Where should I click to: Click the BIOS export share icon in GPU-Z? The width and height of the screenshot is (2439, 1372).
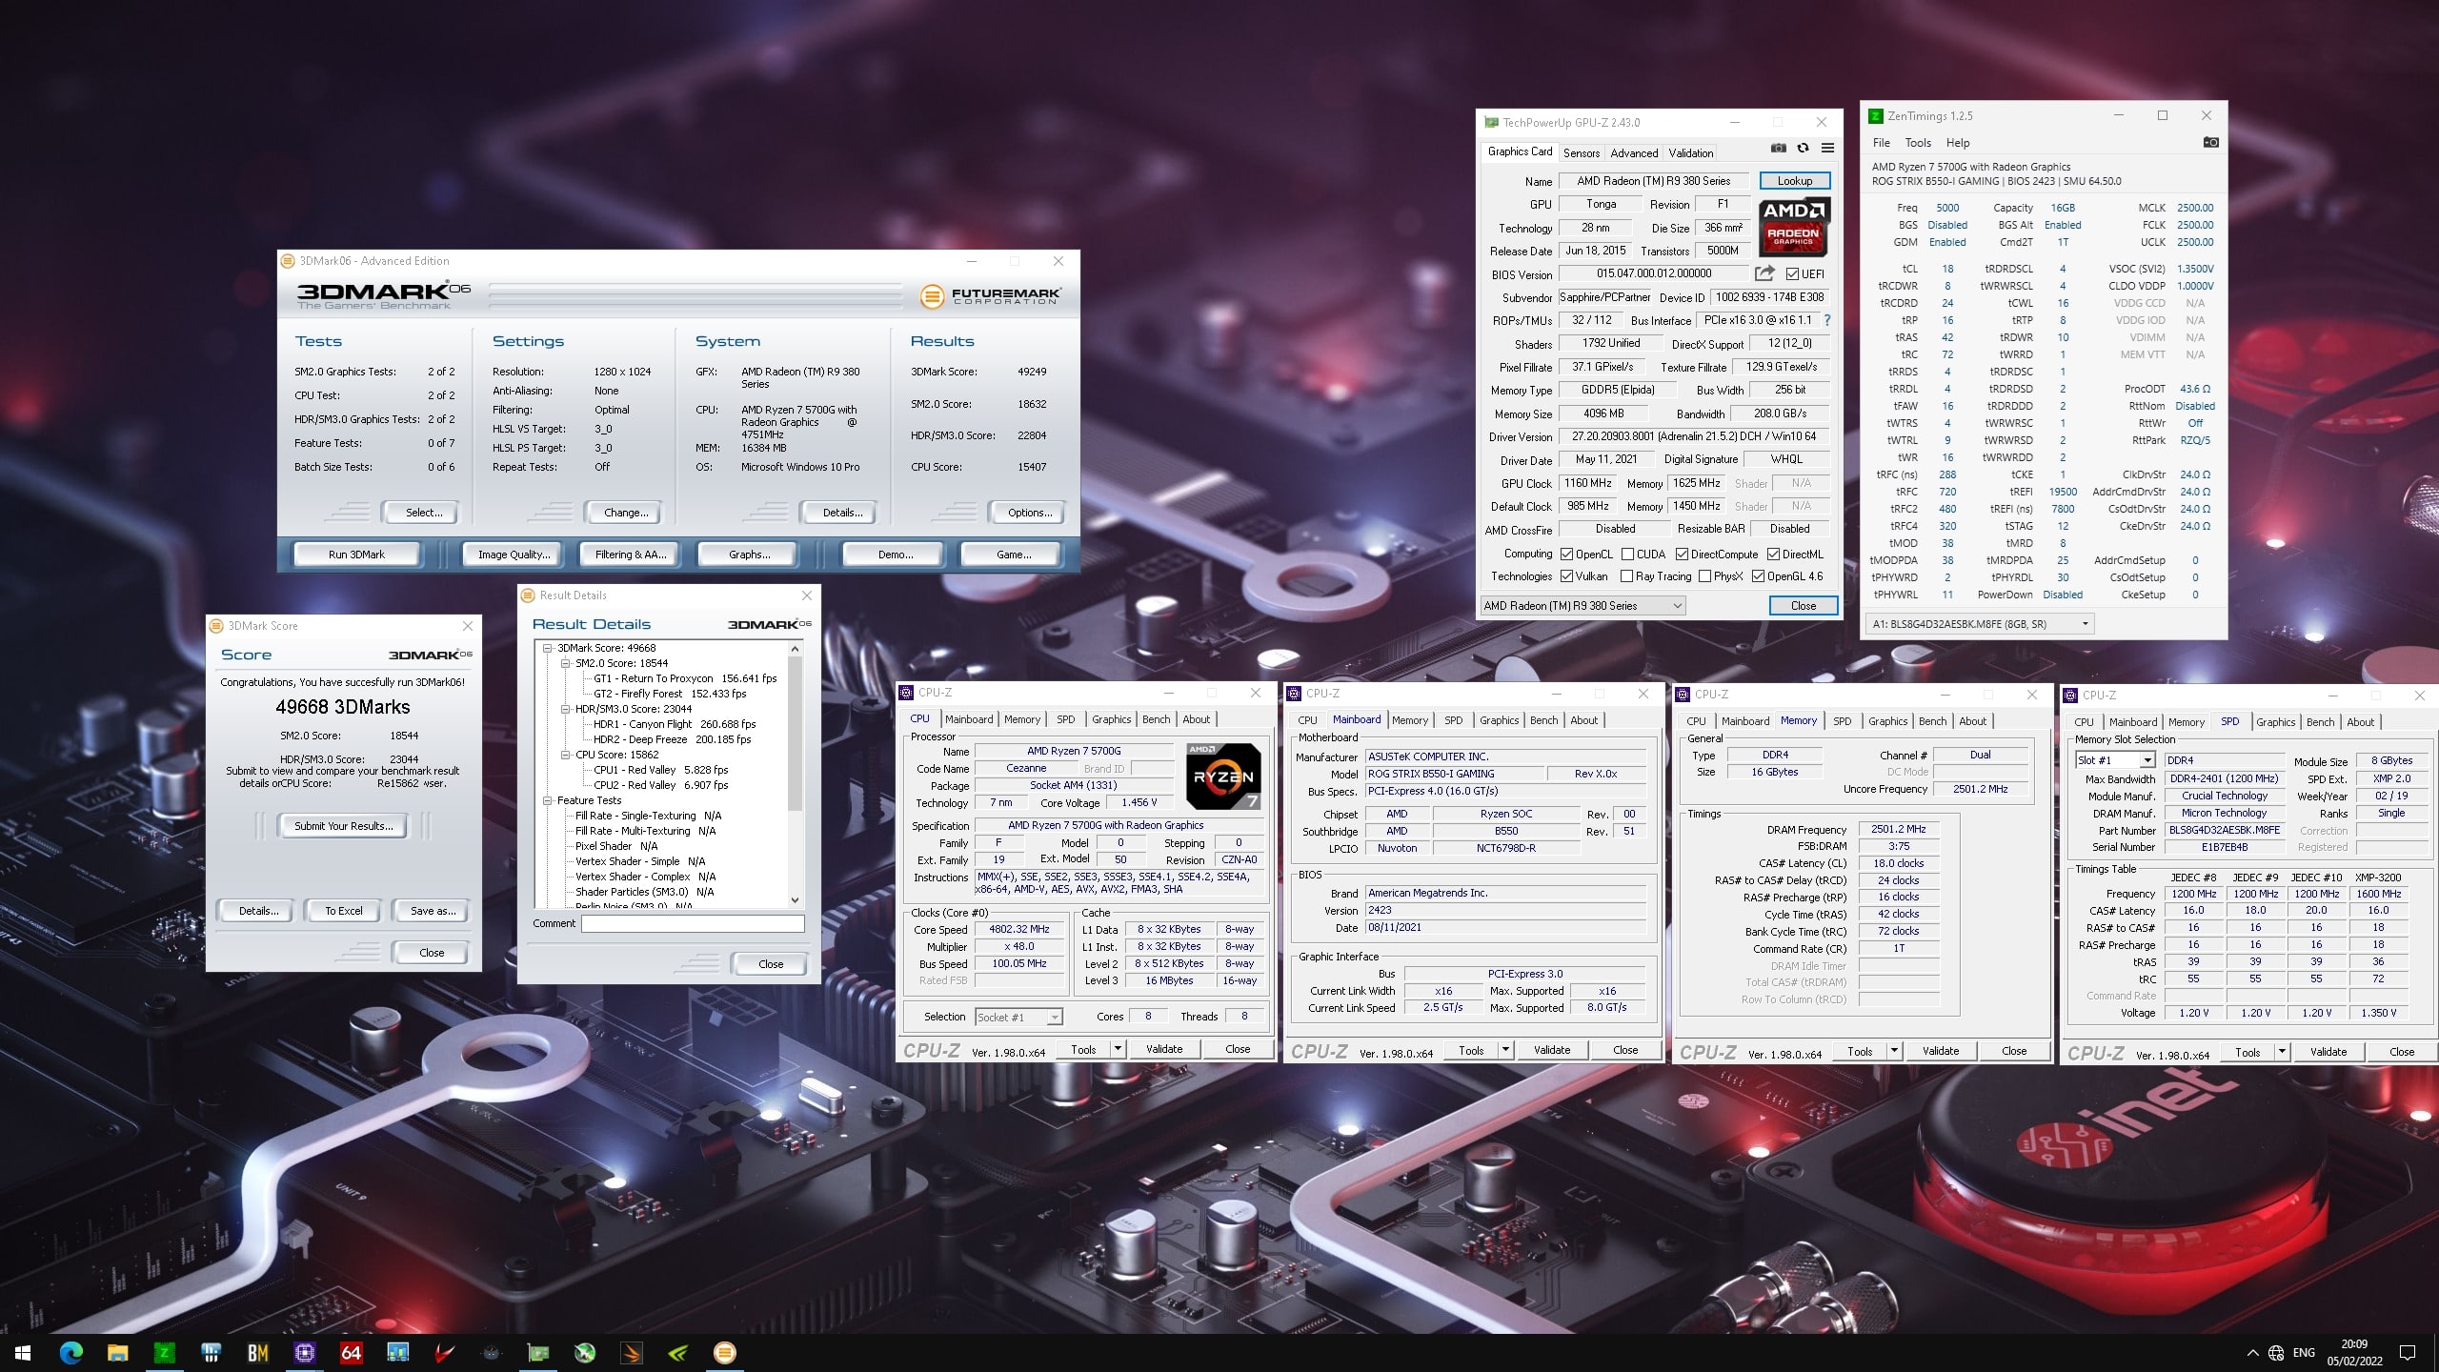pyautogui.click(x=1764, y=273)
